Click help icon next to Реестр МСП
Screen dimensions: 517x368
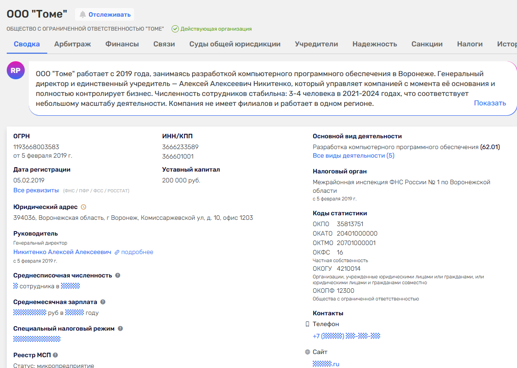[x=55, y=355]
